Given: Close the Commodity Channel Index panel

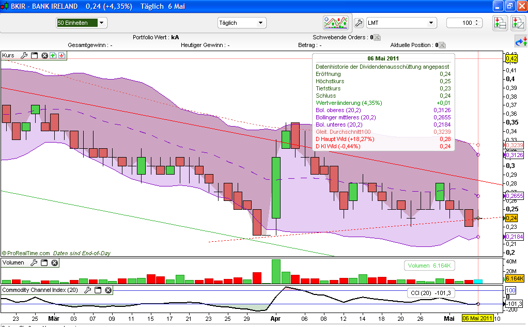Looking at the screenshot, I should coord(108,290).
